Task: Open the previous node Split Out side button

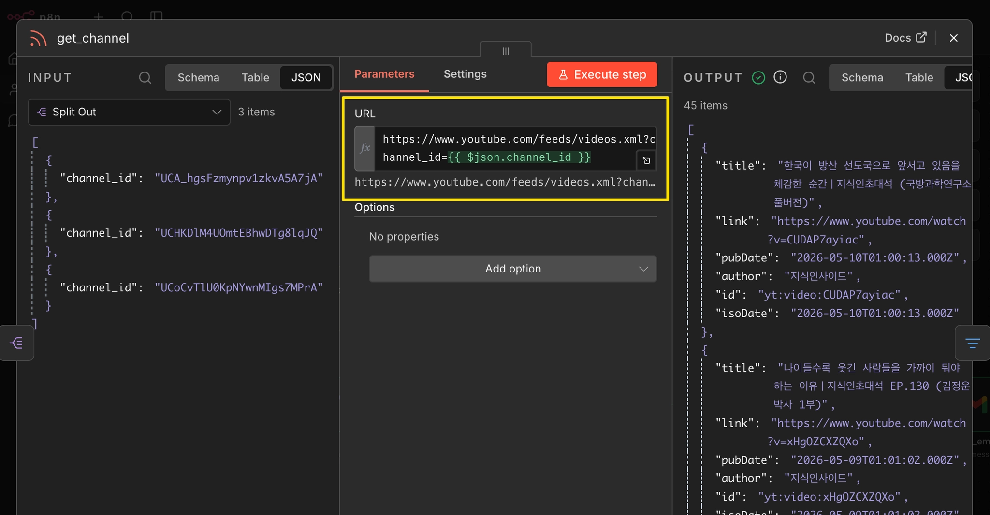Action: click(17, 343)
